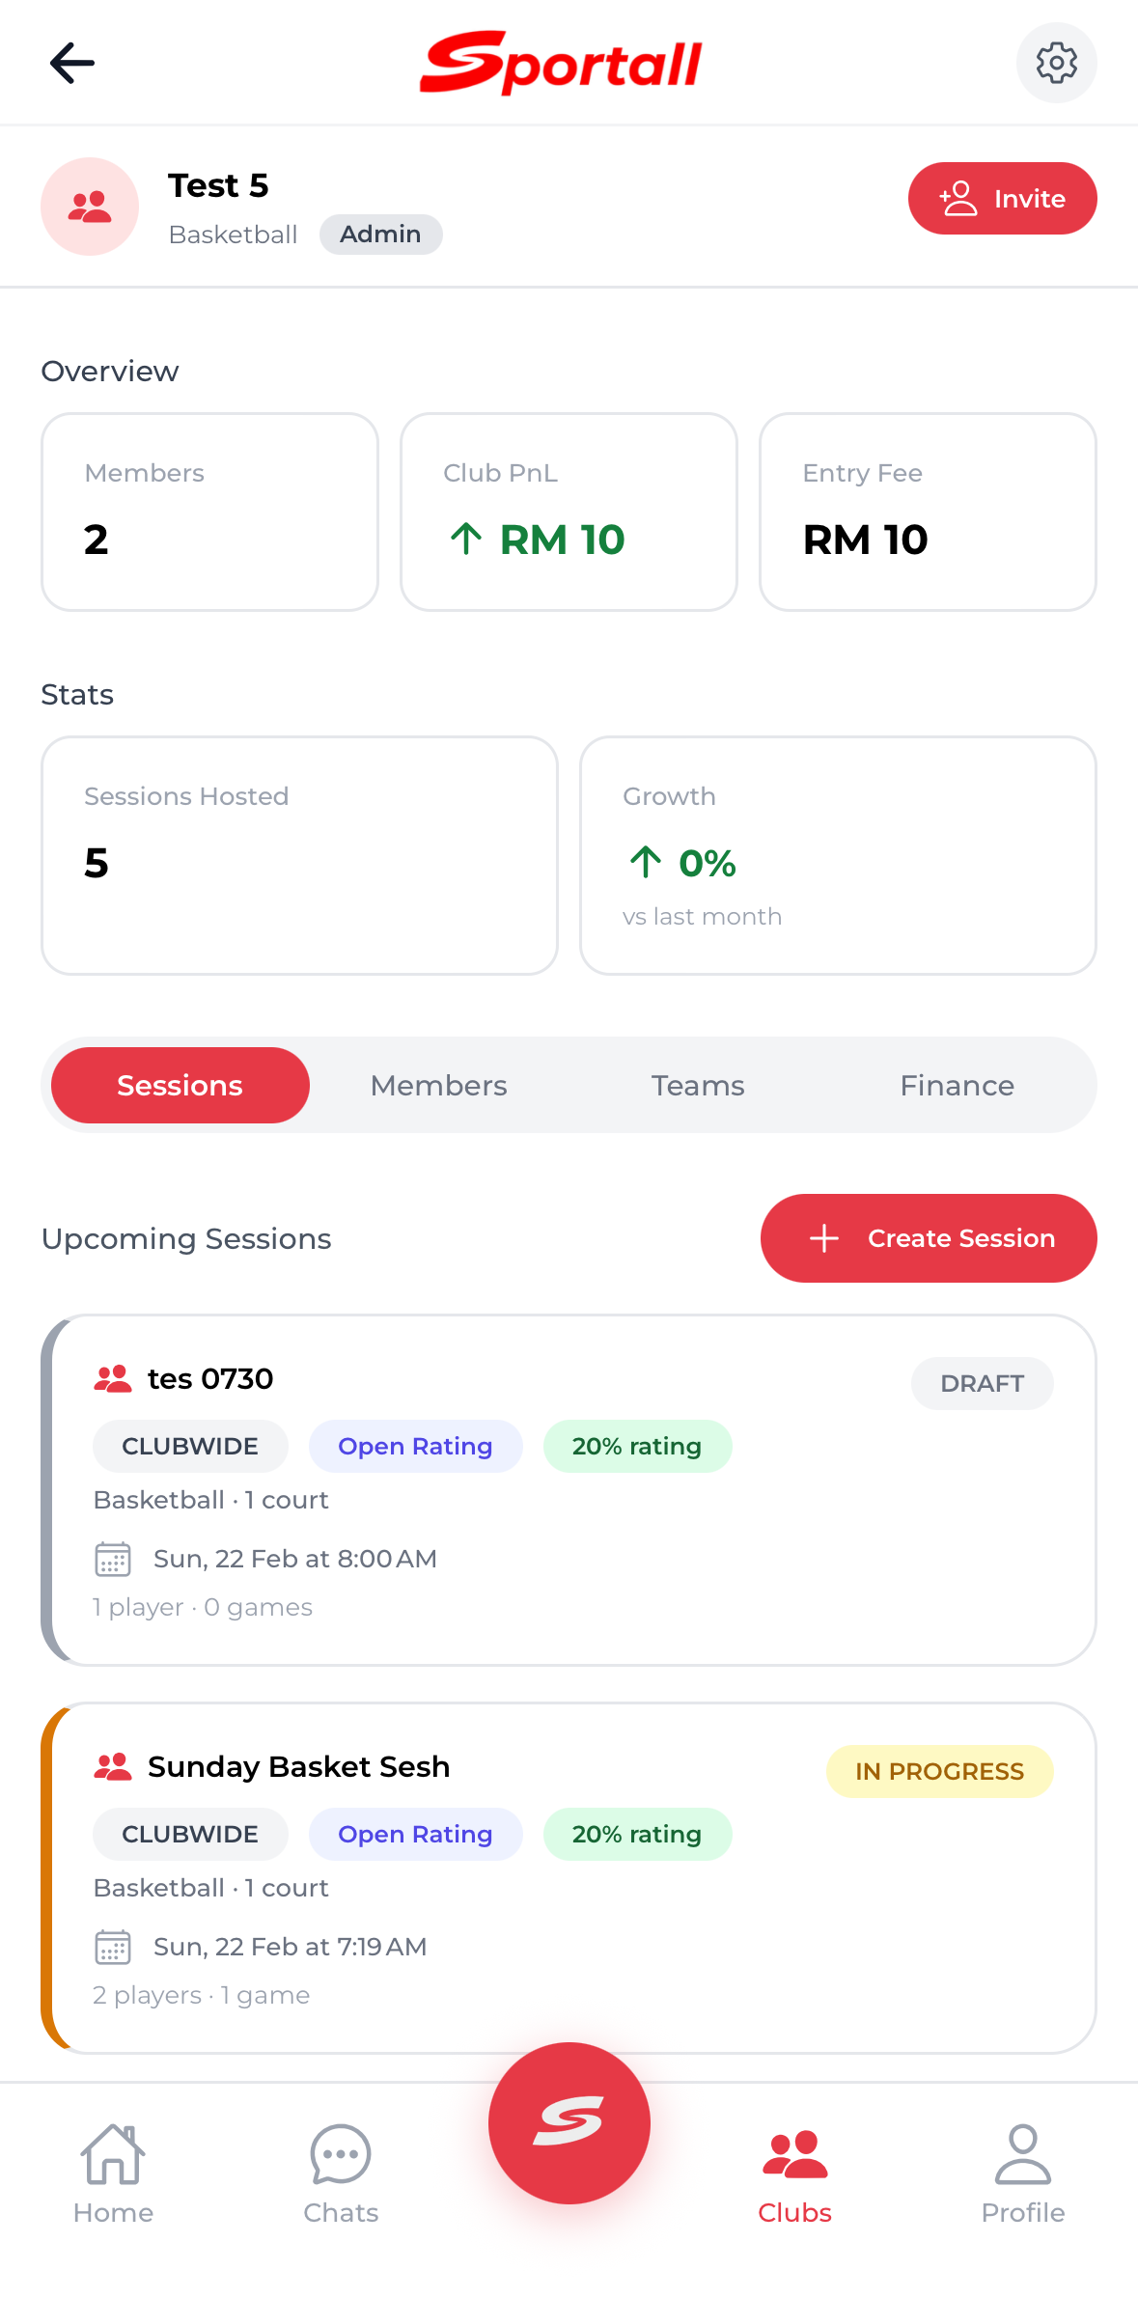The image size is (1138, 2298).
Task: Open Profile from the bottom navigation
Action: 1022,2176
